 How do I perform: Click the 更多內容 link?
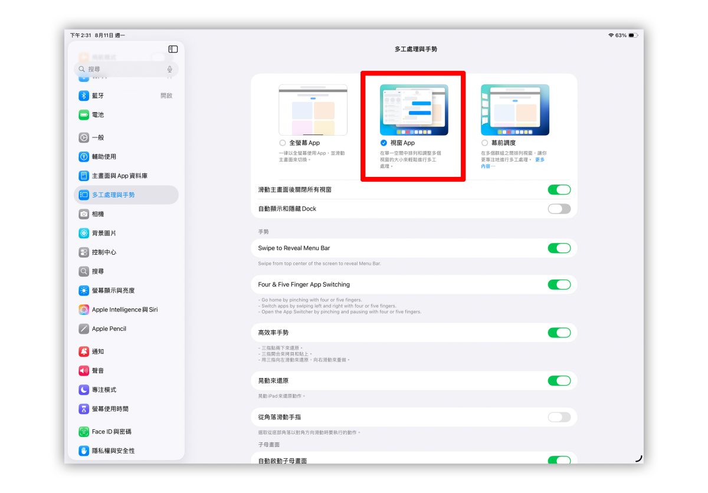(540, 160)
